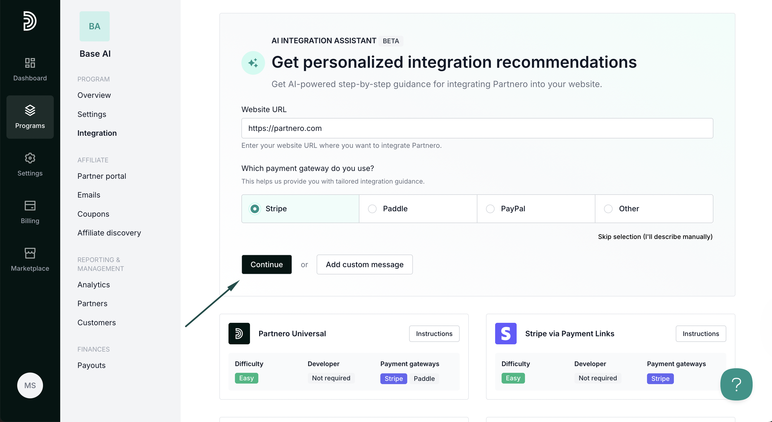Open Instructions for Partnero Universal

pos(434,334)
